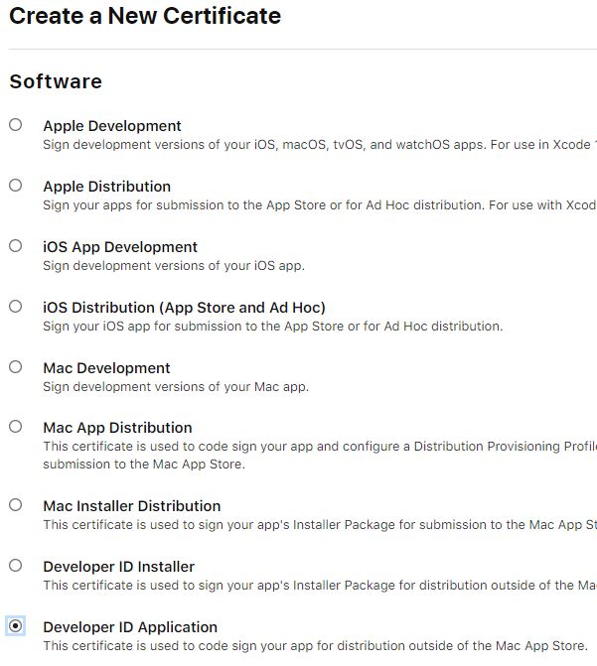This screenshot has height=666, width=597.
Task: Click the Apple Distribution label
Action: point(106,187)
